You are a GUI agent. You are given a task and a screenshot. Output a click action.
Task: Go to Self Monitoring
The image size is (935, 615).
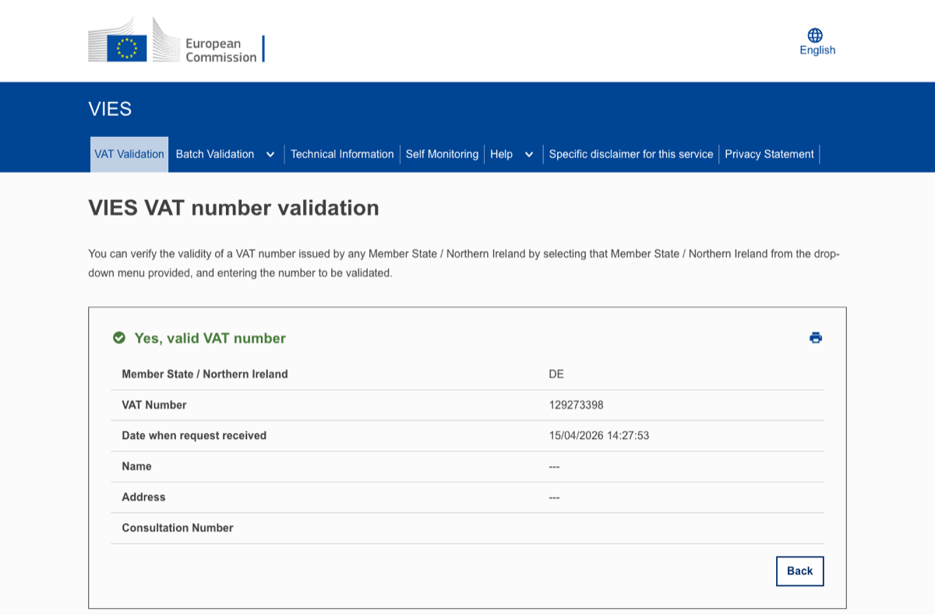coord(442,154)
